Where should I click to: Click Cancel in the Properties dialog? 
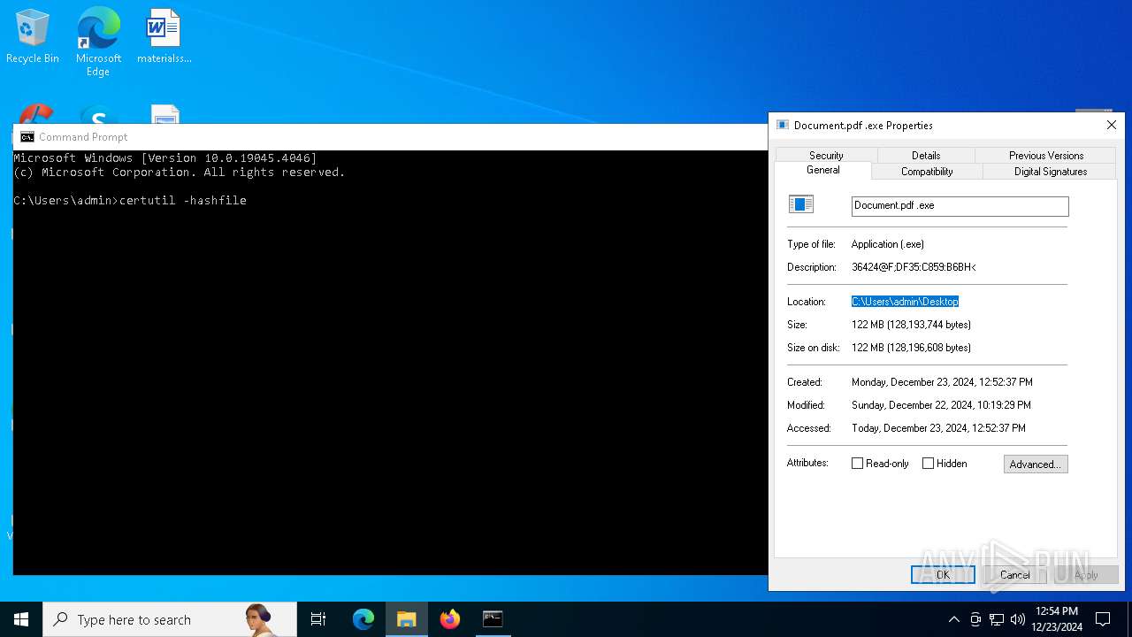point(1014,574)
